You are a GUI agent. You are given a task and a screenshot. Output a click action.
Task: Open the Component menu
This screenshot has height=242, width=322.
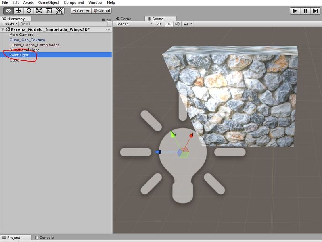(x=74, y=2)
